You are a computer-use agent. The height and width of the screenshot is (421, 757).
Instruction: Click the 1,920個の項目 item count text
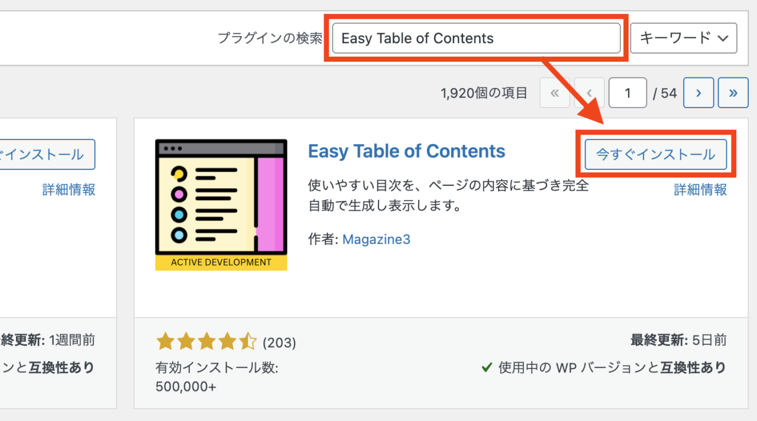[x=484, y=93]
